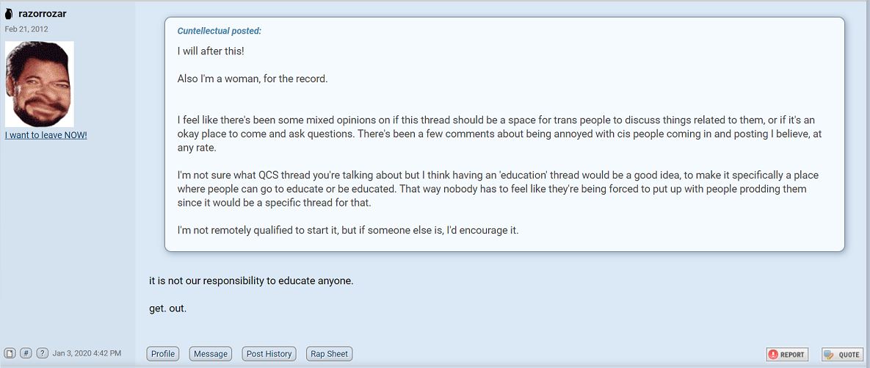Image resolution: width=870 pixels, height=368 pixels.
Task: Click the # post link icon
Action: [x=26, y=353]
